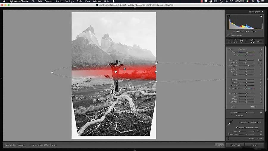Select the Radial Filter tool
The width and height of the screenshot is (268, 151).
[253, 41]
